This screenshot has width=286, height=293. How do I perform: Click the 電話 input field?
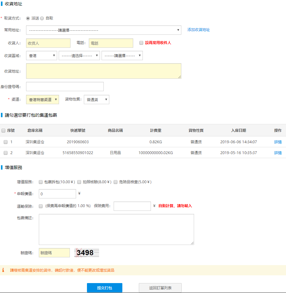click(111, 43)
